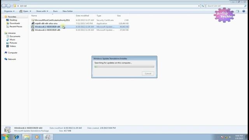Open the Videos library

(13, 46)
